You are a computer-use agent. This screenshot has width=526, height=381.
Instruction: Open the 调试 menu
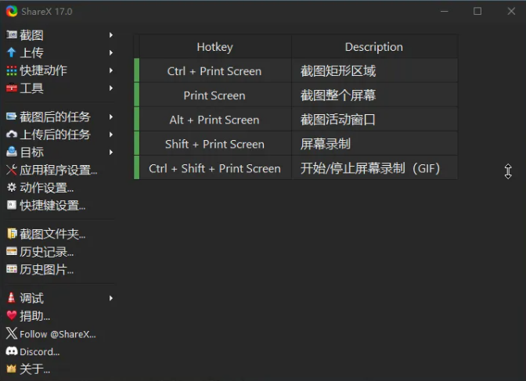pyautogui.click(x=59, y=298)
